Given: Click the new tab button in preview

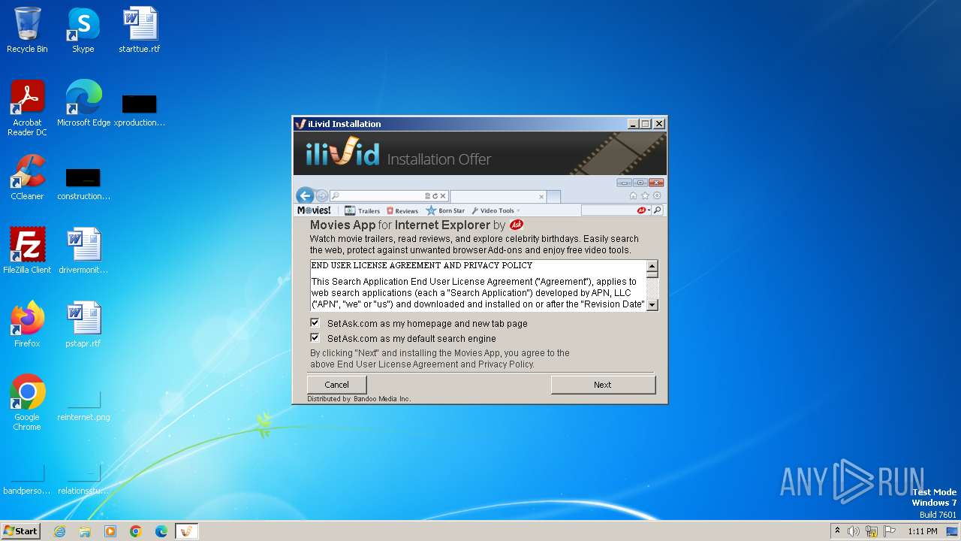Looking at the screenshot, I should [x=553, y=196].
